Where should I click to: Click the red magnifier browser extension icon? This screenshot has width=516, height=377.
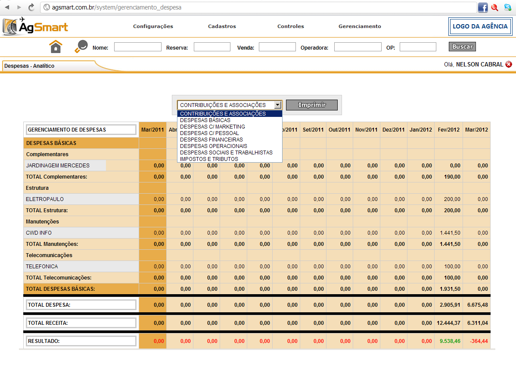point(494,7)
